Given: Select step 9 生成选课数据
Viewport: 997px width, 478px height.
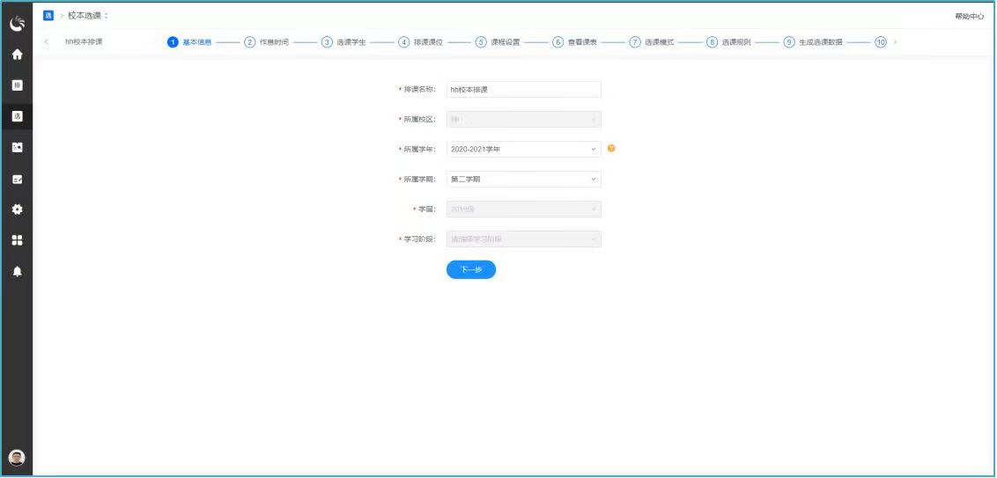Looking at the screenshot, I should point(813,42).
